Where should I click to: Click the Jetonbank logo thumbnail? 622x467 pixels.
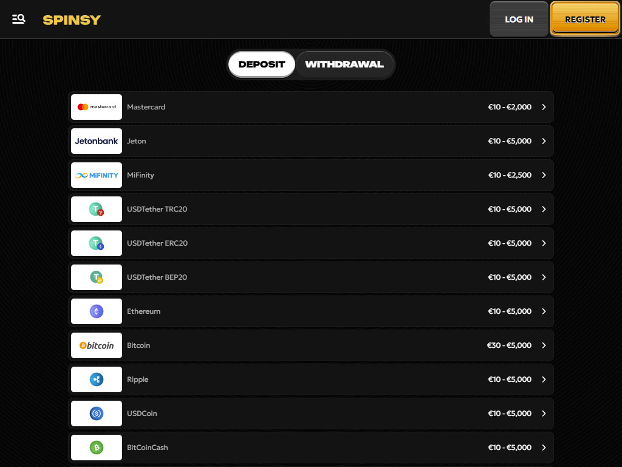[97, 141]
